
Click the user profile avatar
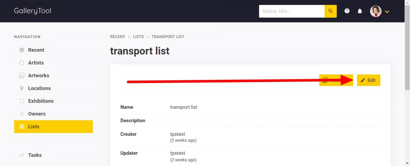pyautogui.click(x=375, y=11)
